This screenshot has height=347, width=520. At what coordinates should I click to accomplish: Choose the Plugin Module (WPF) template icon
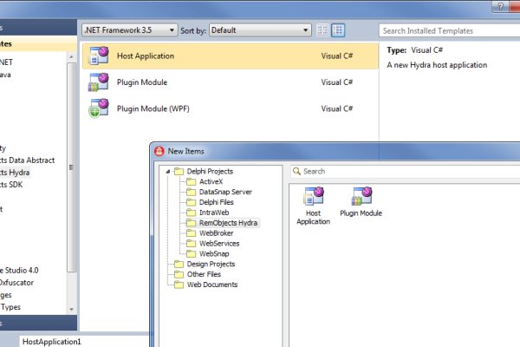click(x=97, y=108)
